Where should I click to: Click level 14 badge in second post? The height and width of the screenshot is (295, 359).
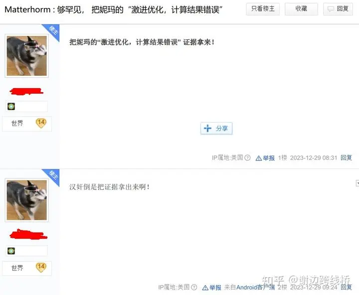pyautogui.click(x=41, y=267)
